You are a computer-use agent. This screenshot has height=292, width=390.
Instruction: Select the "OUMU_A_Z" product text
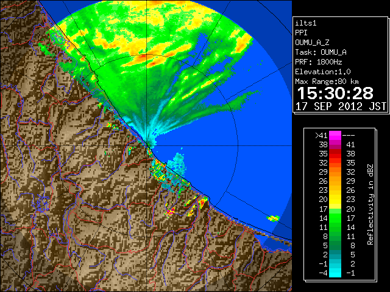tap(312, 43)
